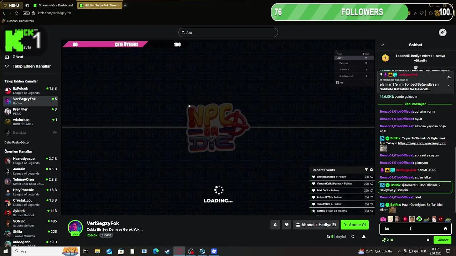
Task: Click the browser back arrow
Action: click(4, 13)
